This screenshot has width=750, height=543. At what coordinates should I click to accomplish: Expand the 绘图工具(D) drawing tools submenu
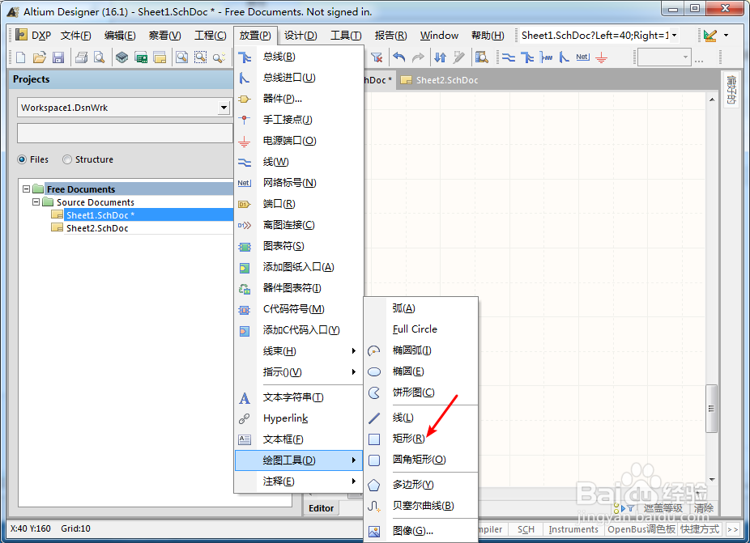click(299, 460)
